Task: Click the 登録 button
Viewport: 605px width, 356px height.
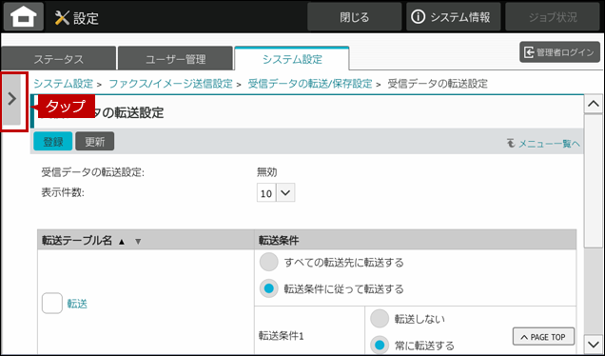Action: 53,141
